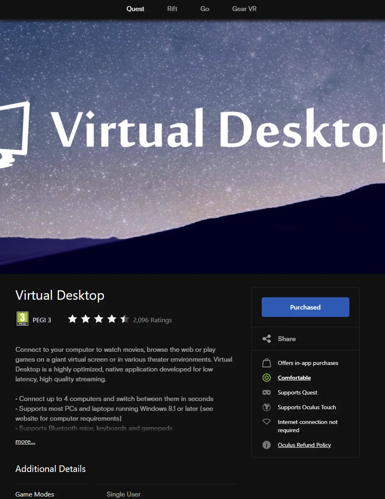Switch to the Quest tab
The width and height of the screenshot is (385, 499).
[x=136, y=9]
